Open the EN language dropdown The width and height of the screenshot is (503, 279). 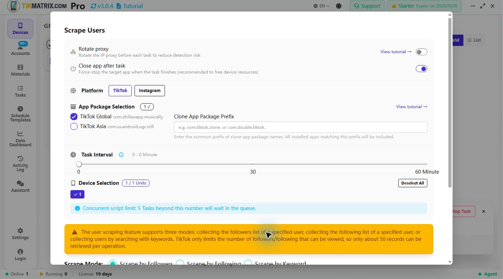(322, 6)
